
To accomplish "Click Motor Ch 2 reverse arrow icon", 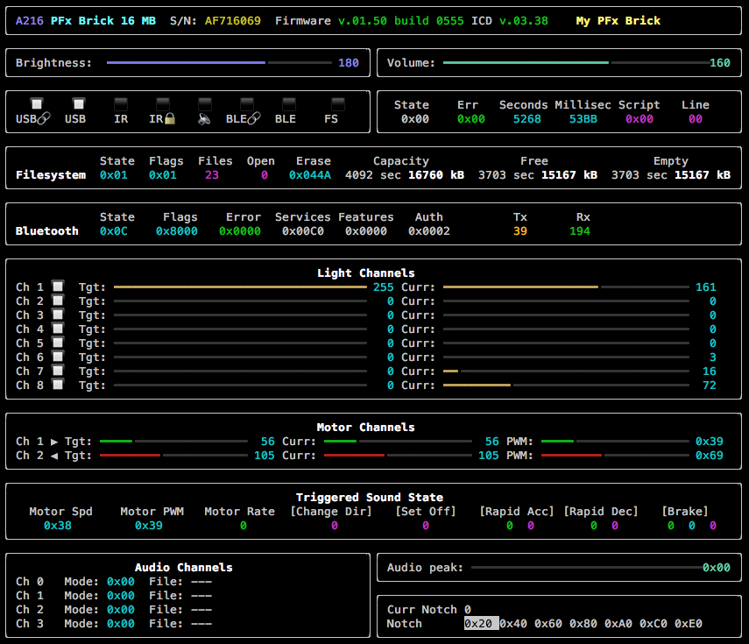I will (54, 456).
